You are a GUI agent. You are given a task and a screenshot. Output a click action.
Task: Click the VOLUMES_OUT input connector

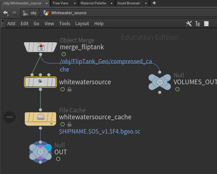click(x=160, y=72)
